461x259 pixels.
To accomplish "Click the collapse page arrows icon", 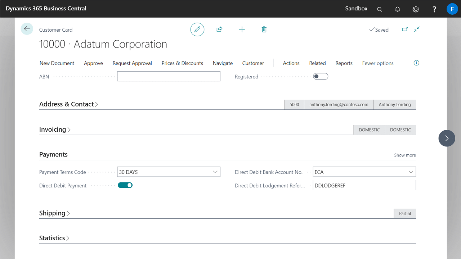I will 417,29.
